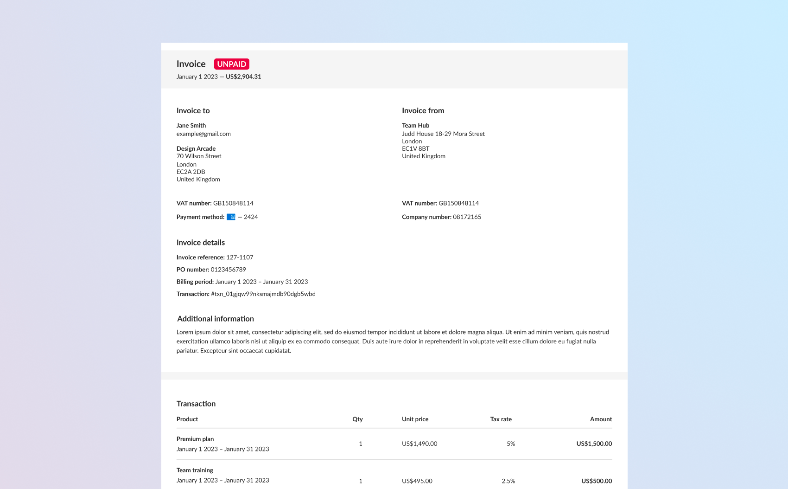Select the Invoice to section heading
This screenshot has height=489, width=788.
point(193,110)
